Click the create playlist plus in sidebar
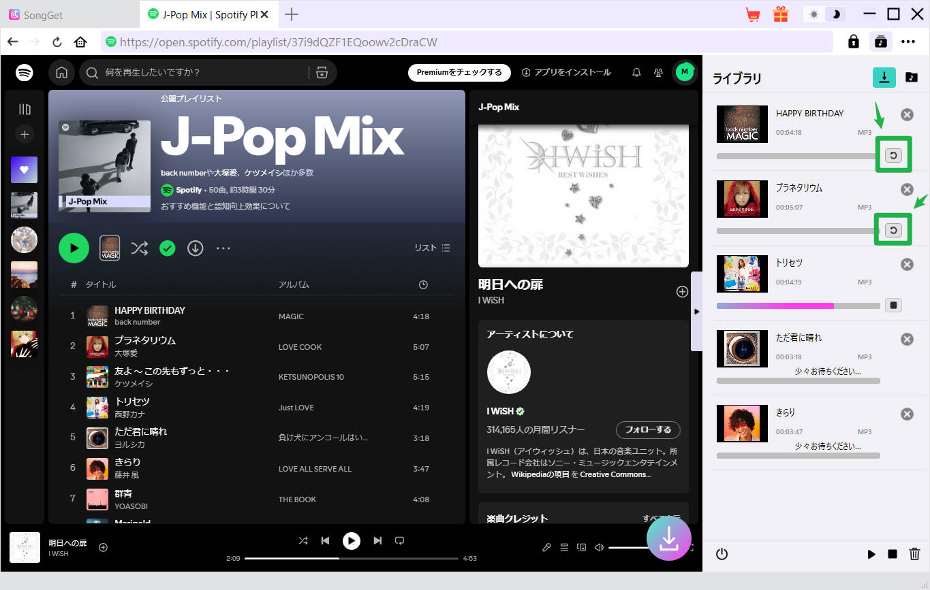930x590 pixels. [x=25, y=134]
